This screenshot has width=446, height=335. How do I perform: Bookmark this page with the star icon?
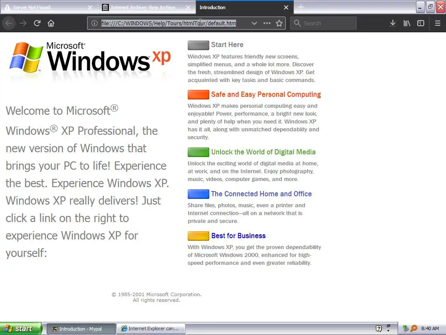(279, 23)
